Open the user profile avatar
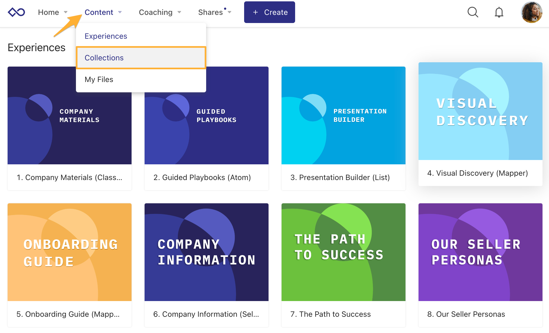 (531, 12)
